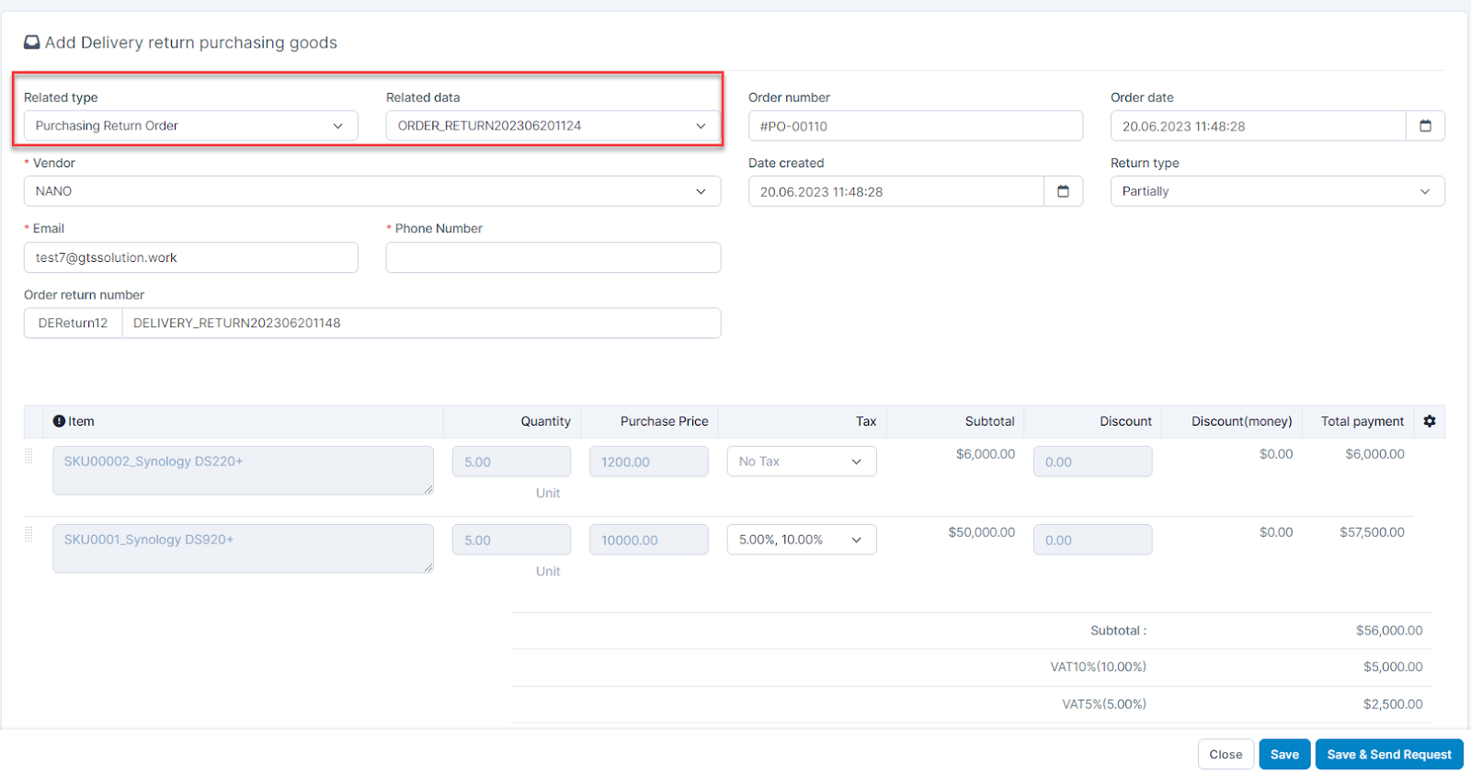
Task: Click the DELIVERY_RETURN order return number field
Action: click(x=421, y=324)
